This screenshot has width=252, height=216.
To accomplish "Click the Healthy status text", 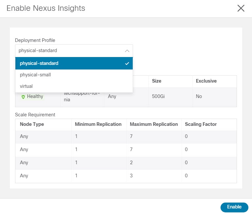I will 35,96.
